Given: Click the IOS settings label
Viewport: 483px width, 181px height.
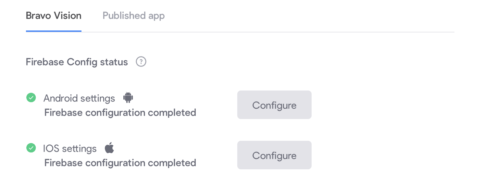Looking at the screenshot, I should [x=70, y=149].
